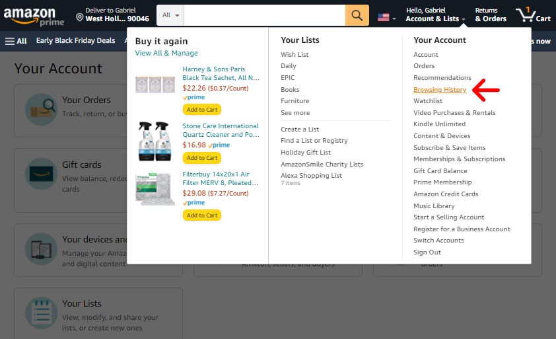556x339 pixels.
Task: Click inside the search text field
Action: click(x=265, y=15)
